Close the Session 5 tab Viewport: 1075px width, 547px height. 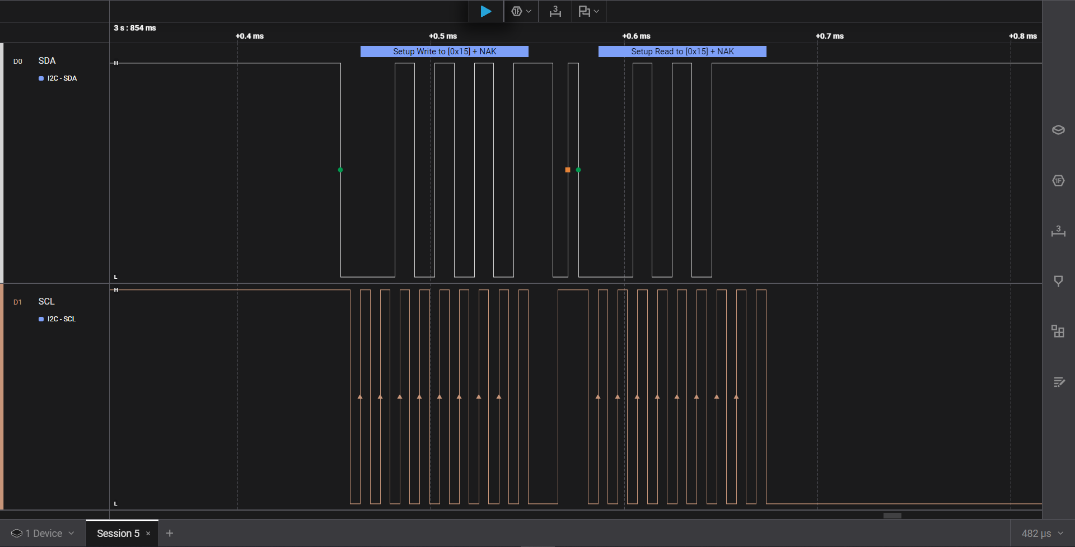148,534
